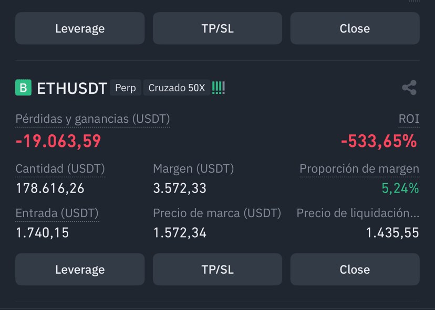Click the Cruzado 50X margin mode tag
Viewport: 435px width, 310px height.
(177, 88)
